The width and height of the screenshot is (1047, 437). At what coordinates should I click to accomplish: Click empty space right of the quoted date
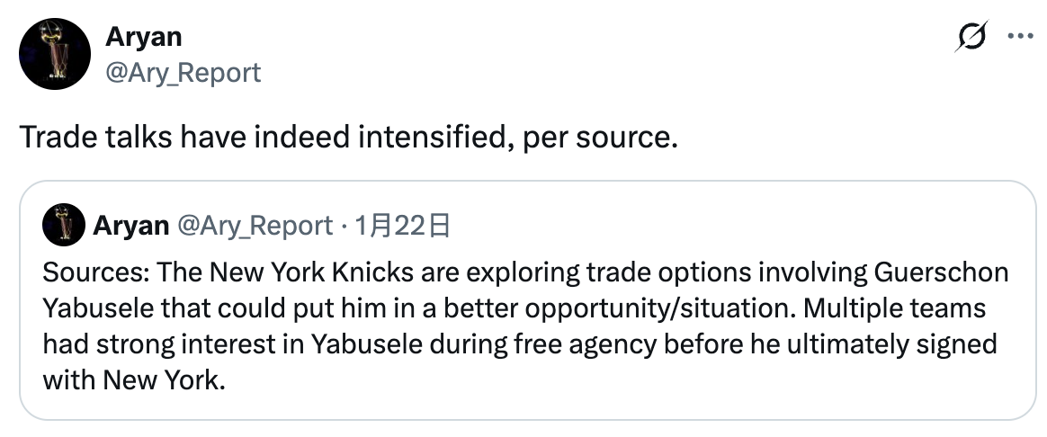tap(720, 226)
